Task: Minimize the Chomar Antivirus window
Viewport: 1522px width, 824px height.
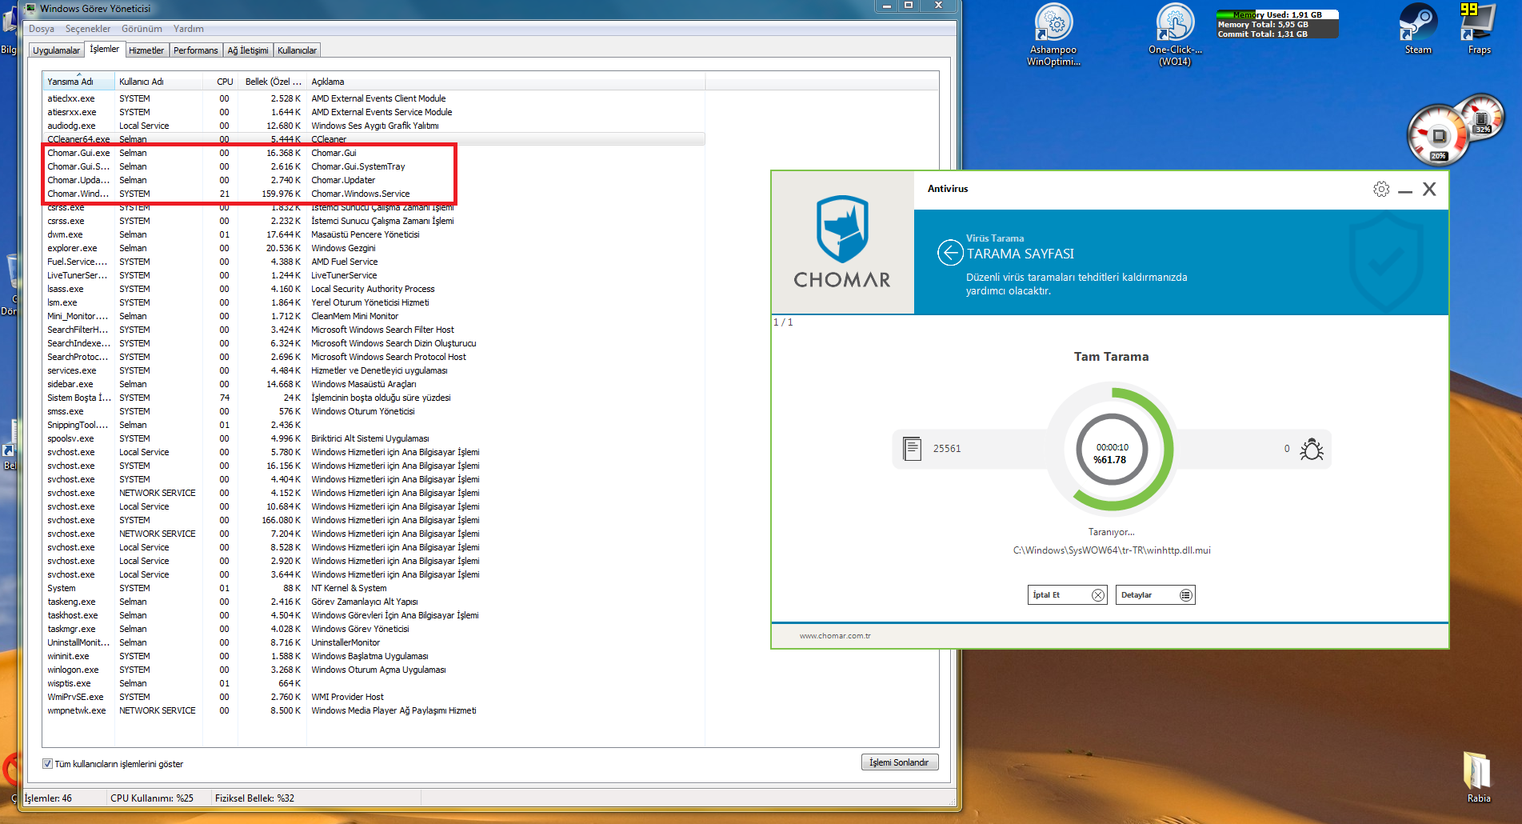Action: click(x=1405, y=190)
